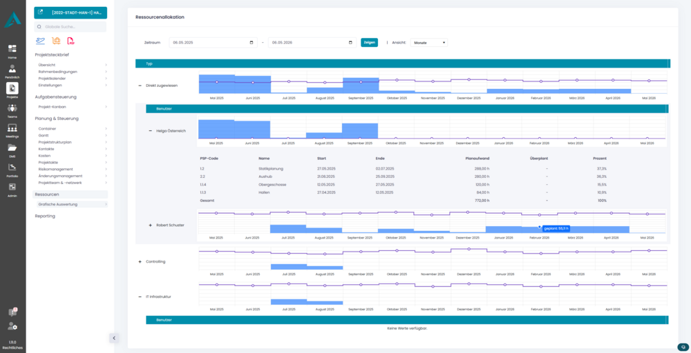
Task: Click the Globale Suche search field
Action: coord(73,27)
